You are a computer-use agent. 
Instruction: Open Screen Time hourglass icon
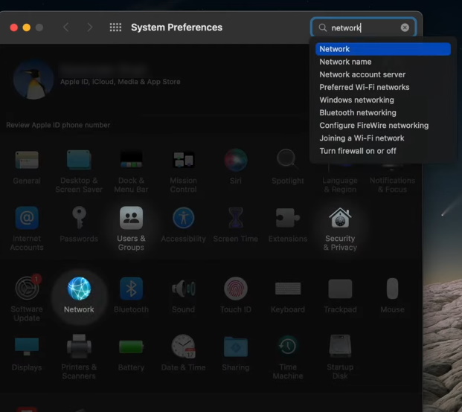pos(236,218)
